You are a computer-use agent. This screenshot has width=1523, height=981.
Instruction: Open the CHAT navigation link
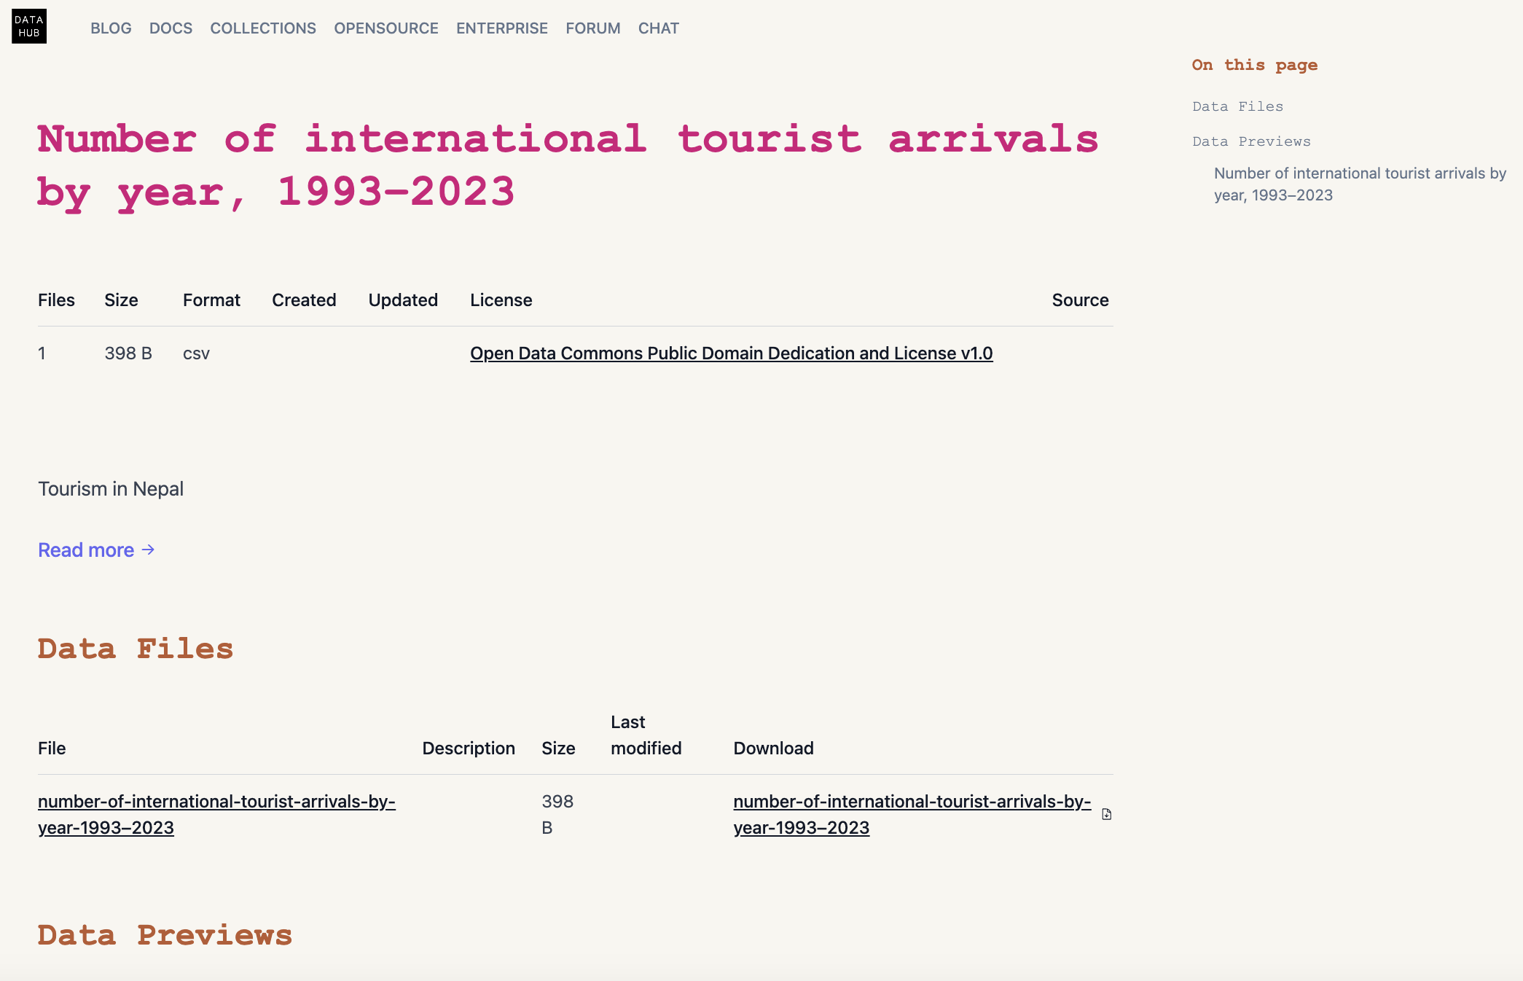[659, 28]
